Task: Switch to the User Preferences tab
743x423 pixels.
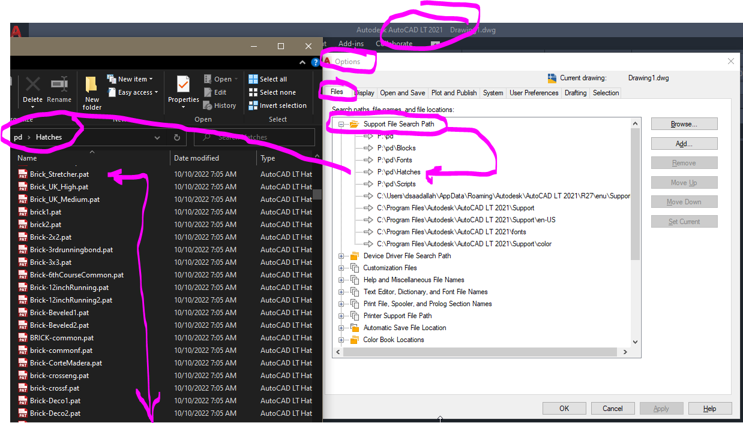Action: 534,93
